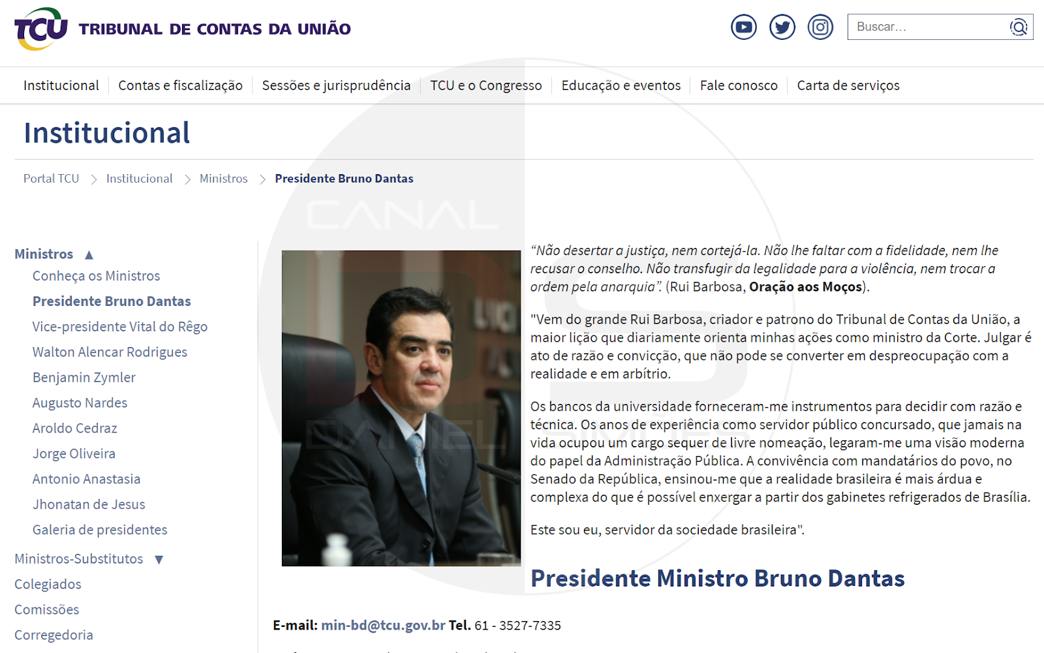Open the Fale conosco menu
This screenshot has height=653, width=1044.
739,85
